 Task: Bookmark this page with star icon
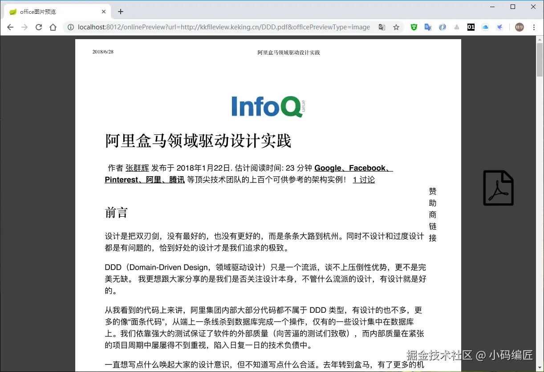396,27
